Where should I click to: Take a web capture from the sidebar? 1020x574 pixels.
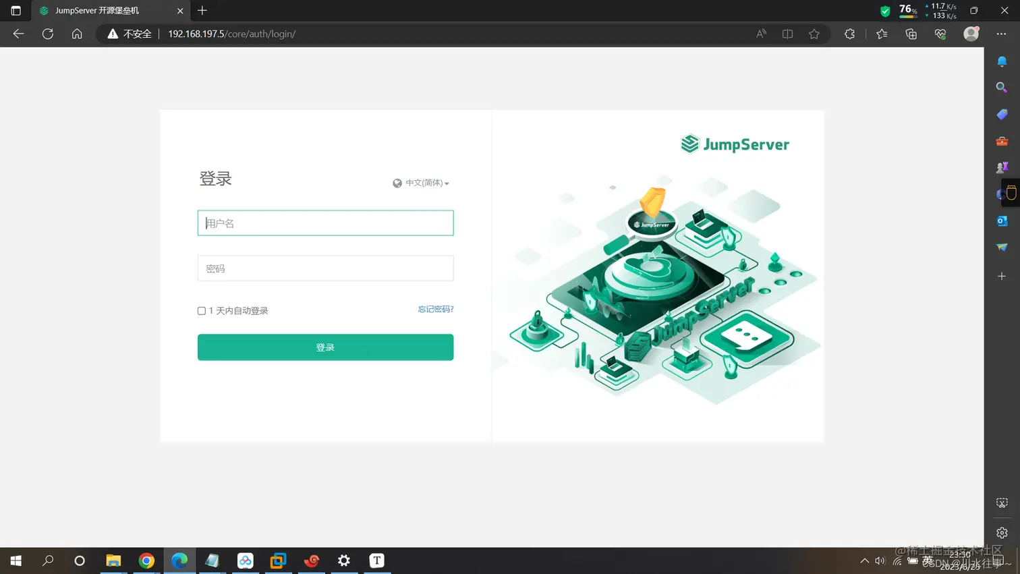point(1002,503)
